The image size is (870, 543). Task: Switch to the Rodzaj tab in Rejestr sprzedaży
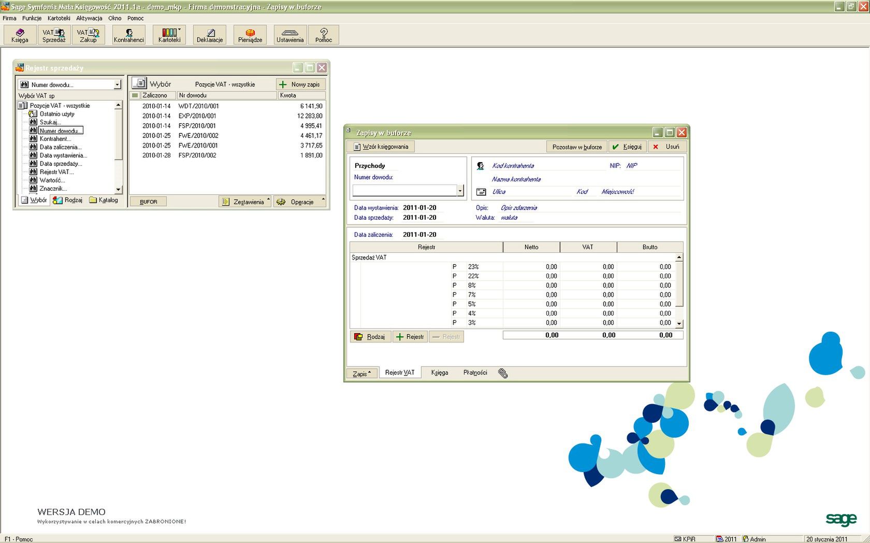click(68, 200)
